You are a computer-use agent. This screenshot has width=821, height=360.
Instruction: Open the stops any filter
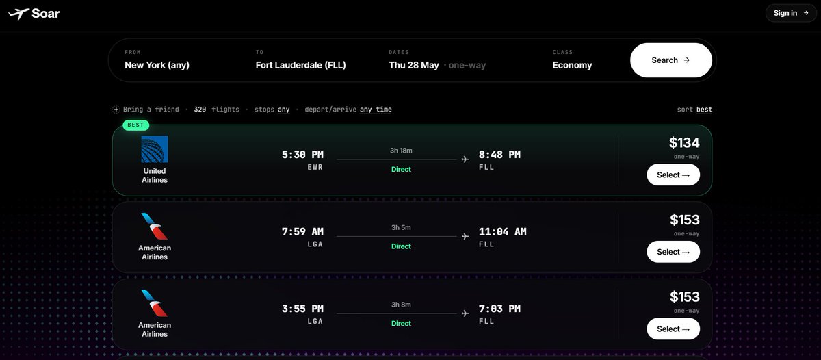tap(272, 110)
